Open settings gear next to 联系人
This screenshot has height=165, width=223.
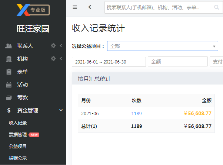click(x=53, y=46)
